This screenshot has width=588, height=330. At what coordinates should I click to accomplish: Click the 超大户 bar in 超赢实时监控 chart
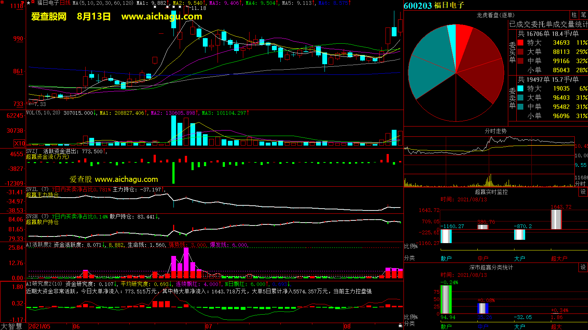tap(556, 219)
